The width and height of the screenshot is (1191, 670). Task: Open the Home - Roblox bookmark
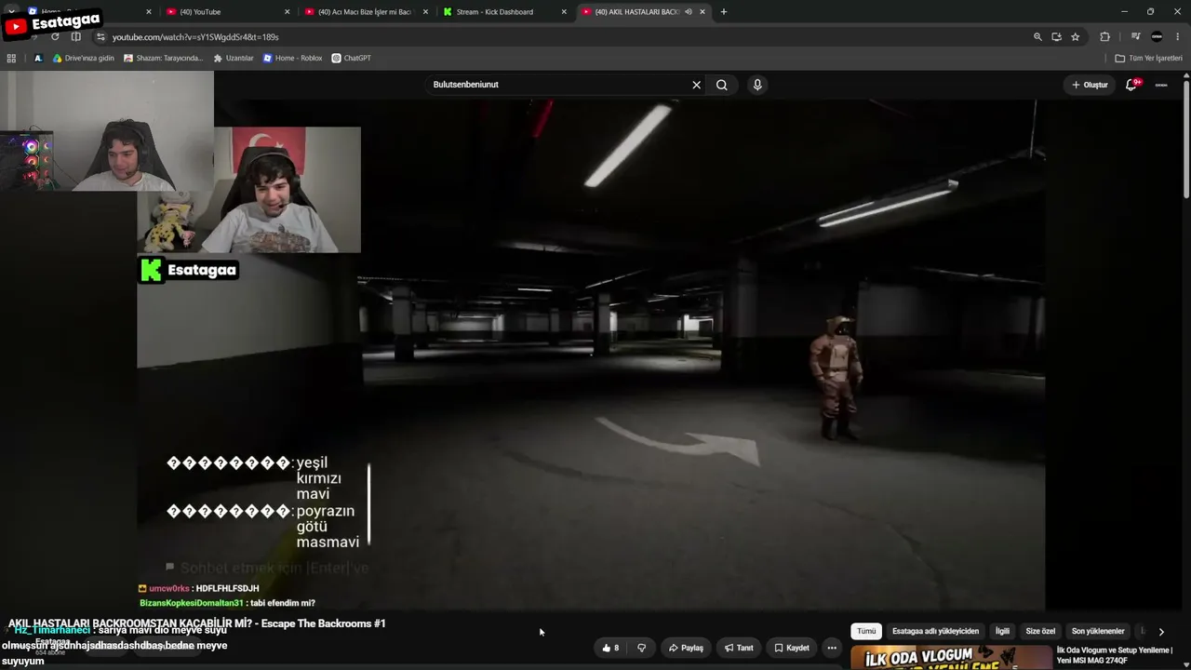[292, 58]
